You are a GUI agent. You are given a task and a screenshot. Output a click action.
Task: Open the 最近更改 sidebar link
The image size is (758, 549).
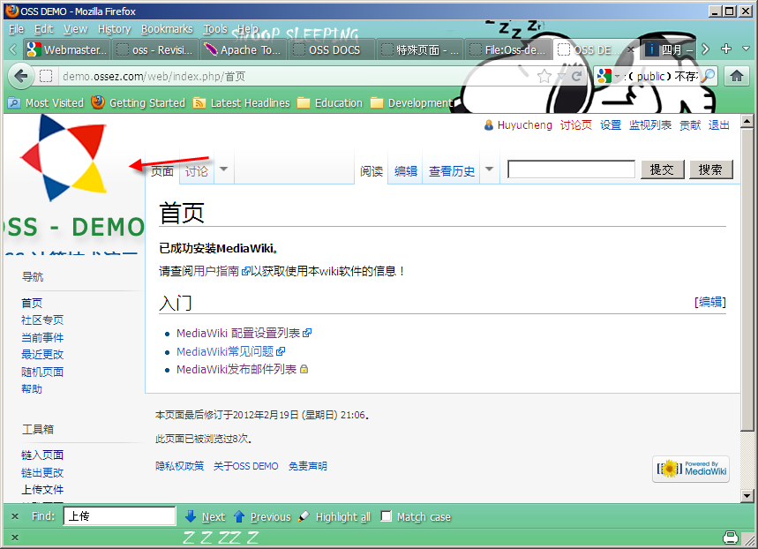(42, 354)
